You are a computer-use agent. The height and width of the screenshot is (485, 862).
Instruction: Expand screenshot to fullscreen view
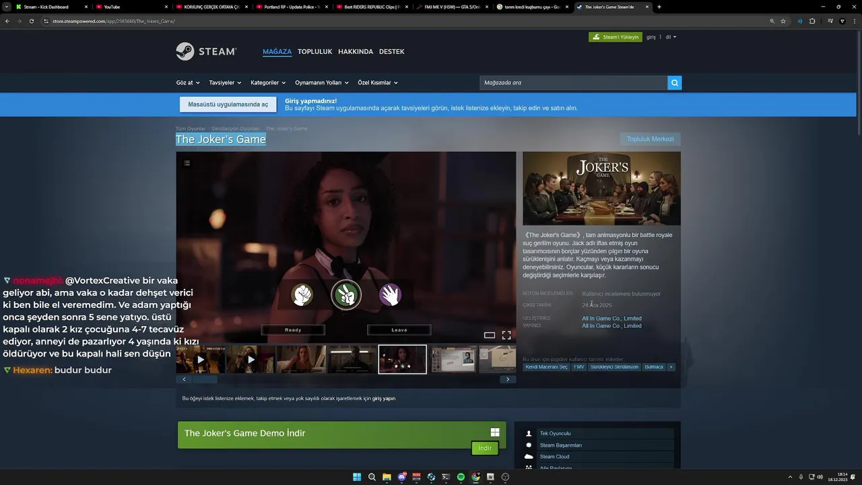(506, 335)
